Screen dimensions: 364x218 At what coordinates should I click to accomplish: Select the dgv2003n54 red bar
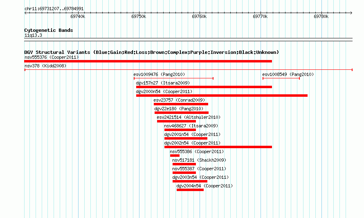coord(190,181)
